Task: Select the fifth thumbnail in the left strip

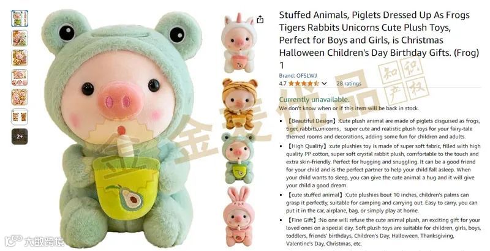Action: tap(20, 97)
